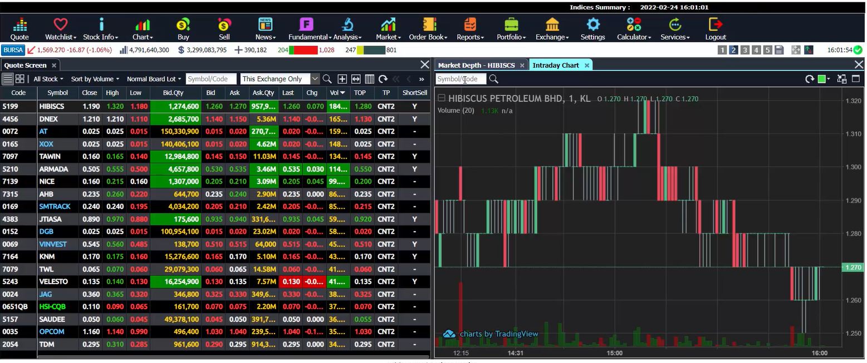The width and height of the screenshot is (867, 363).
Task: Click the fullscreen expand icon near workspace numbers
Action: 796,50
